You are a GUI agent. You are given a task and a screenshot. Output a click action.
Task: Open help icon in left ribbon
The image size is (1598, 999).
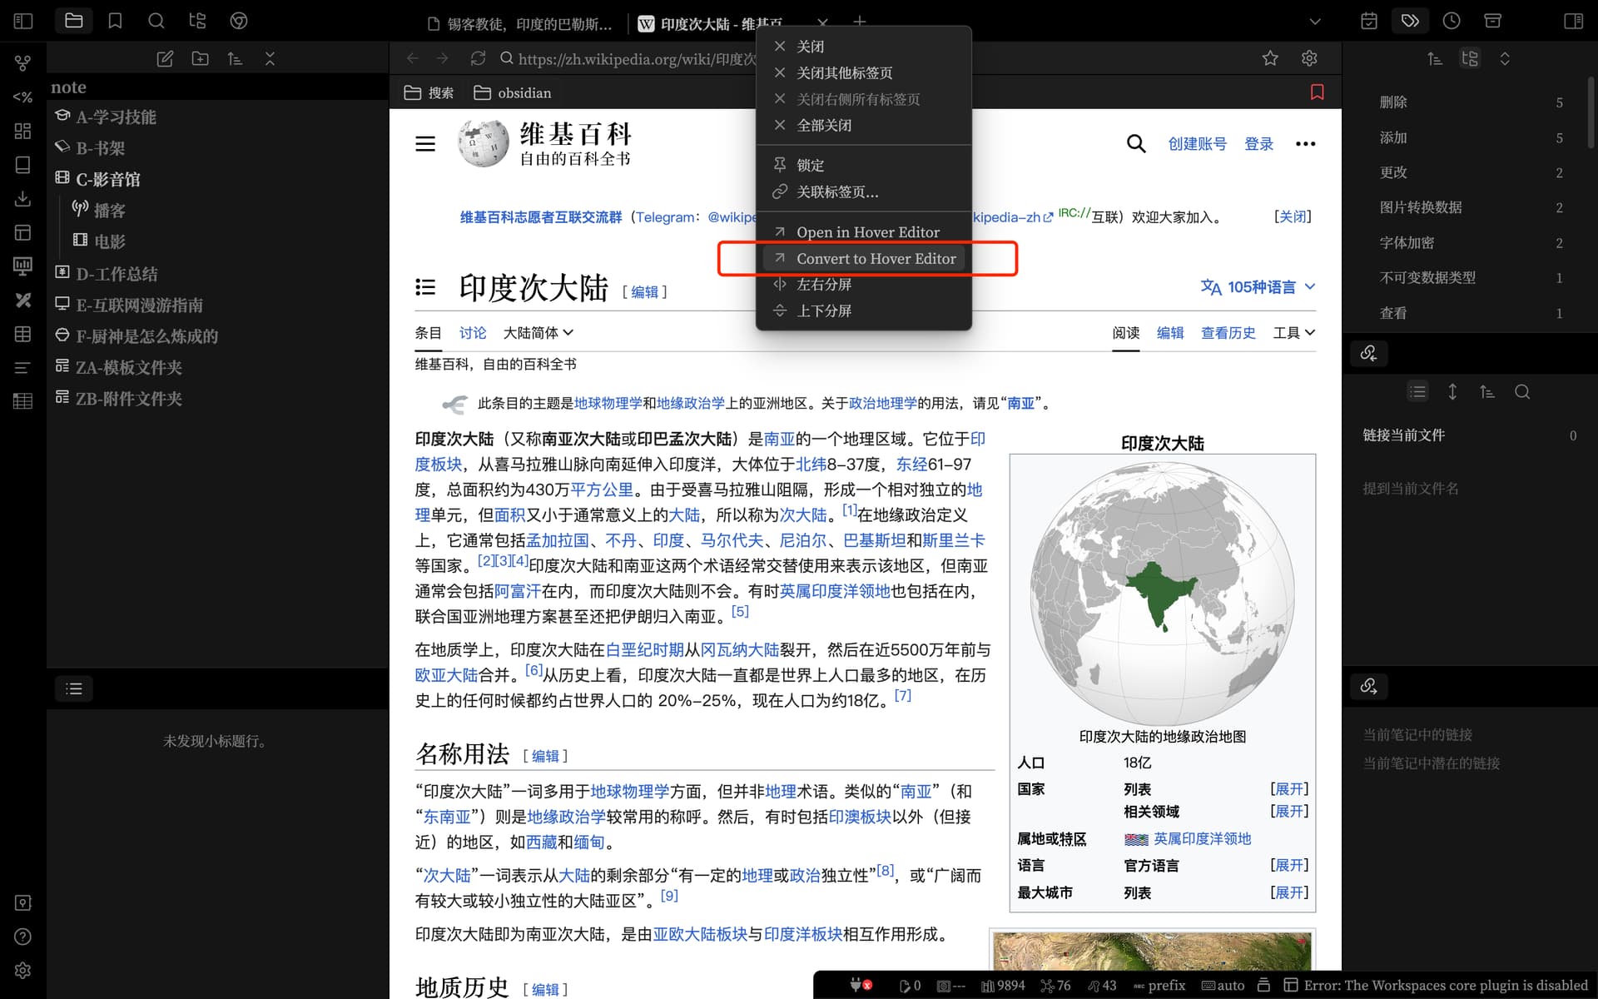22,937
